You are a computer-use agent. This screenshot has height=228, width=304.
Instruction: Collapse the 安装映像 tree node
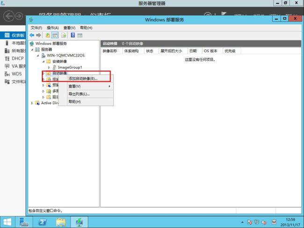point(43,62)
